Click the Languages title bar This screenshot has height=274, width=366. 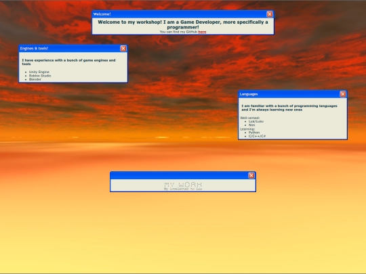coord(293,94)
